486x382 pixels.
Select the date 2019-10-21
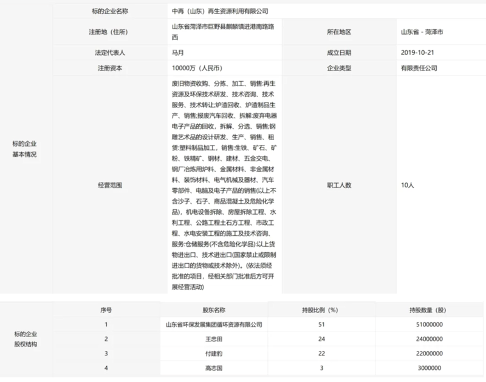417,53
